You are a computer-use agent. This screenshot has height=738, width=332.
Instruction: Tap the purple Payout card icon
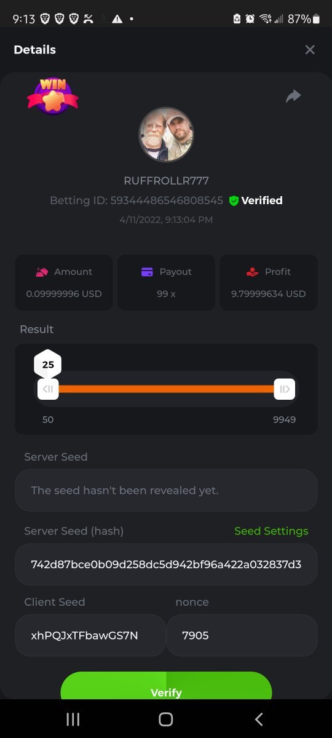(x=147, y=272)
